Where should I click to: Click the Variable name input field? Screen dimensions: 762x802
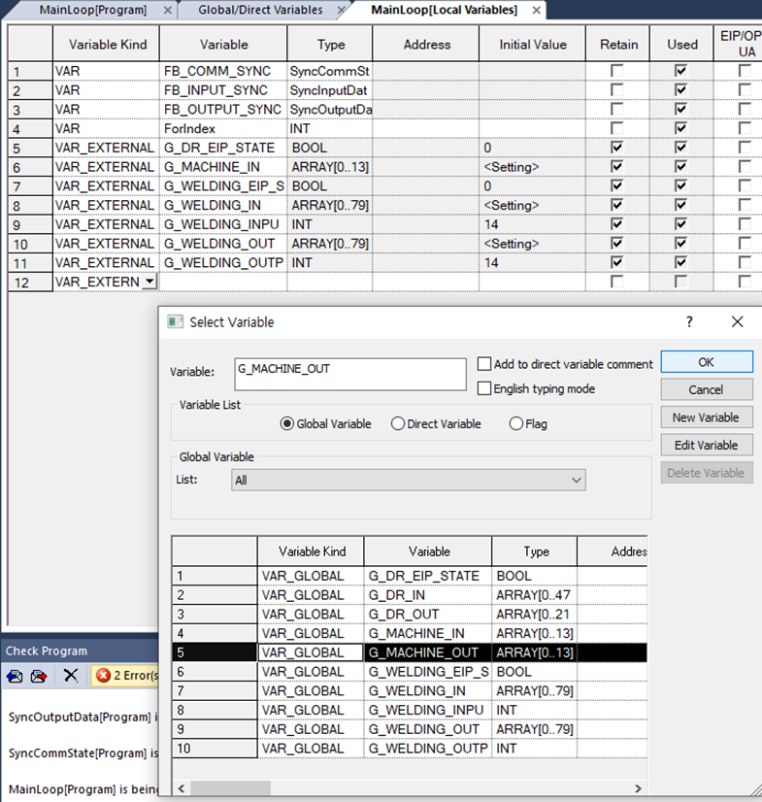click(350, 375)
